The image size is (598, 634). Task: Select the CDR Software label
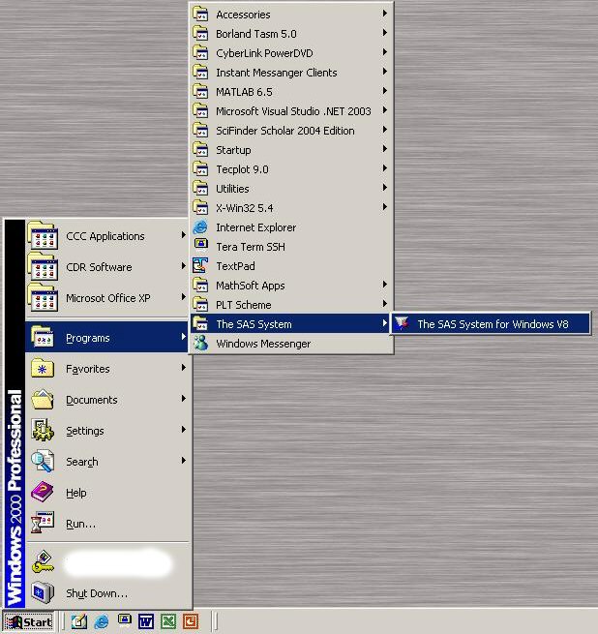99,267
